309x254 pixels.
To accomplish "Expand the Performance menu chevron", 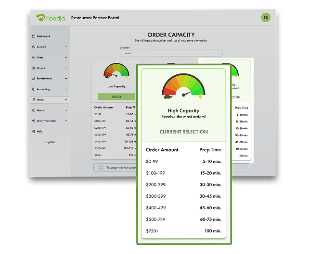I will click(x=66, y=79).
